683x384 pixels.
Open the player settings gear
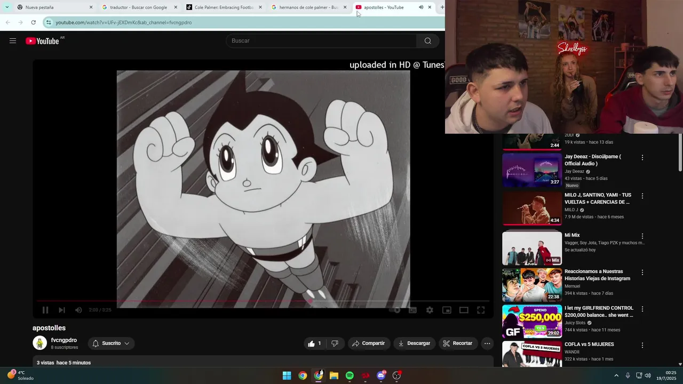coord(430,310)
